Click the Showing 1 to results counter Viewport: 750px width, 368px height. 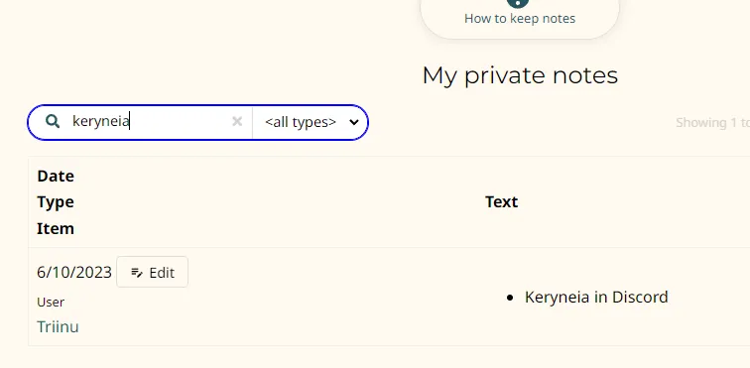[712, 123]
